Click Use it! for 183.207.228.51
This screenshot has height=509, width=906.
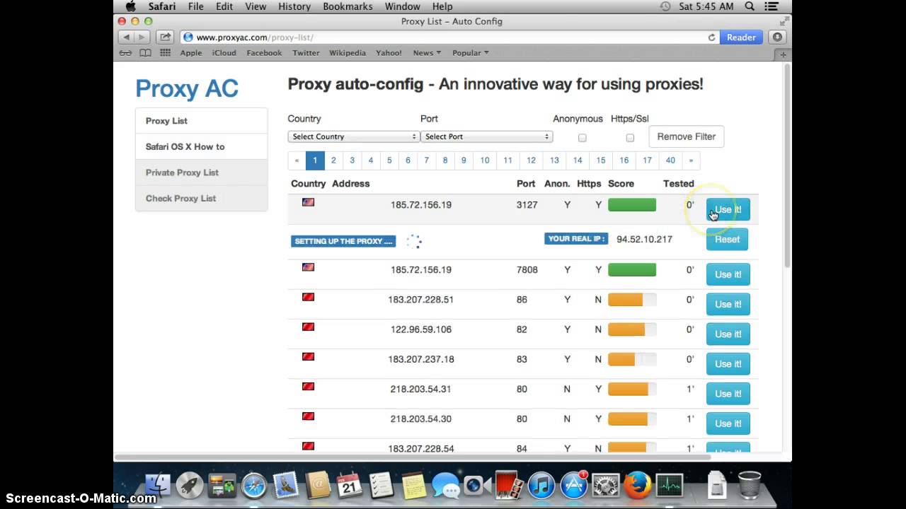pos(728,304)
